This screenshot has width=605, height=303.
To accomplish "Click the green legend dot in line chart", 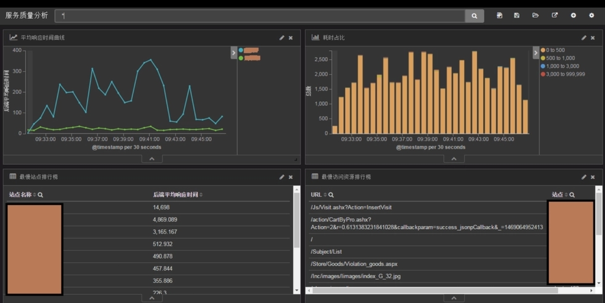I will click(x=241, y=58).
